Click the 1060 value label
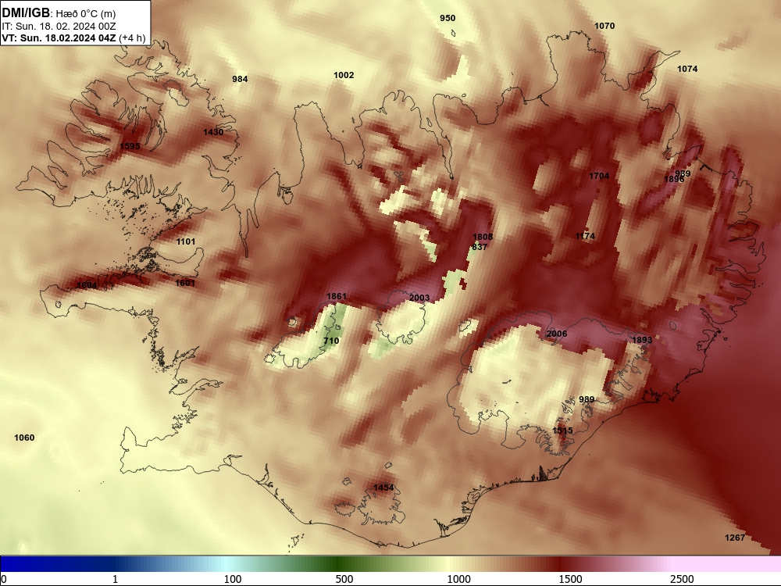The image size is (781, 586). click(x=24, y=438)
